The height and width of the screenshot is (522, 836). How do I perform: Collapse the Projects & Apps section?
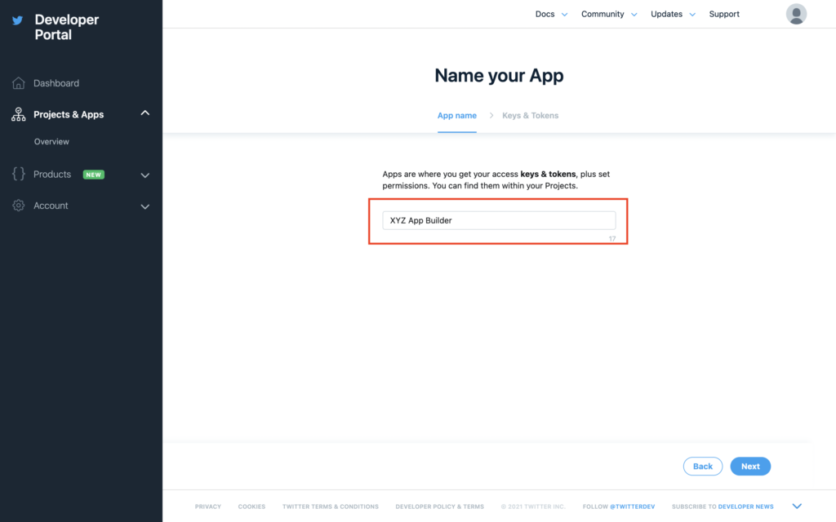click(x=145, y=113)
